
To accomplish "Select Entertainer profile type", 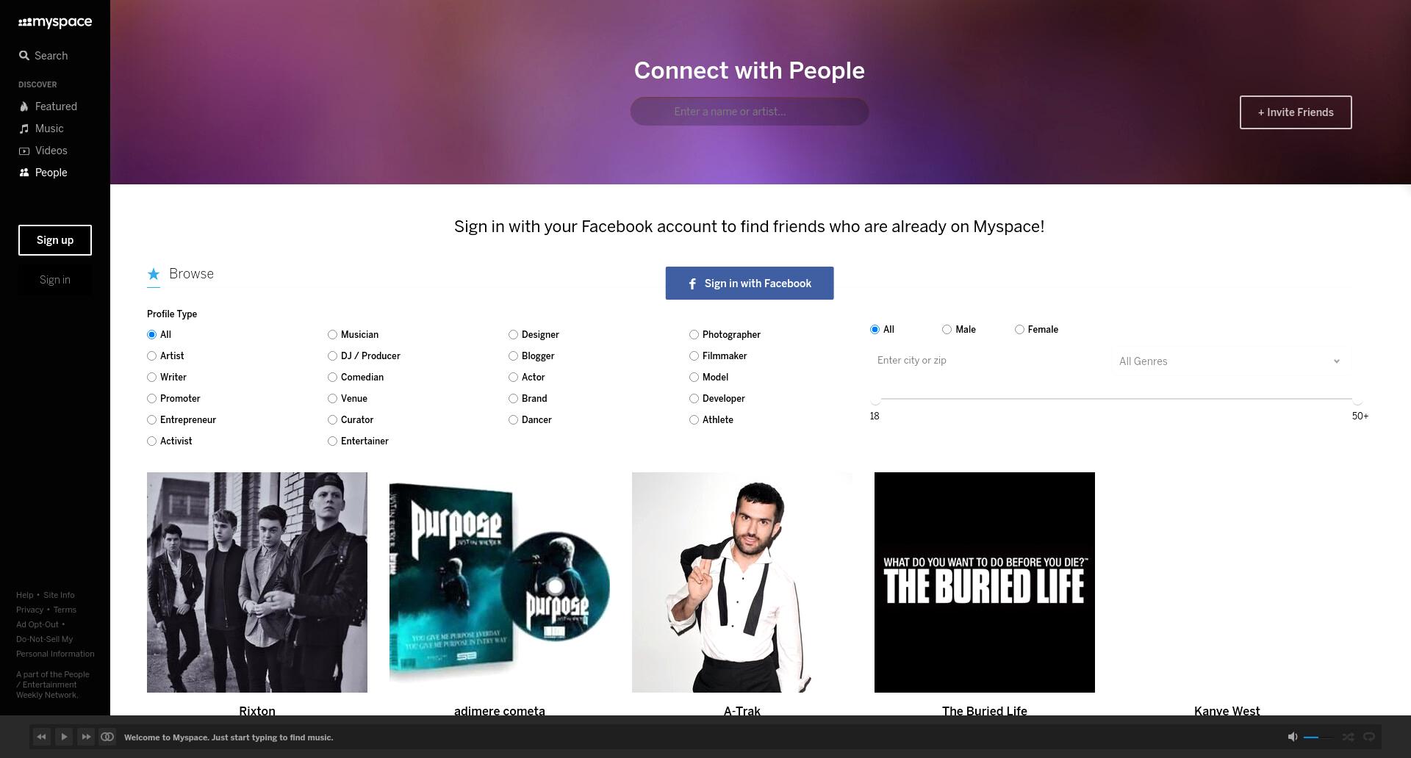I will tap(333, 441).
